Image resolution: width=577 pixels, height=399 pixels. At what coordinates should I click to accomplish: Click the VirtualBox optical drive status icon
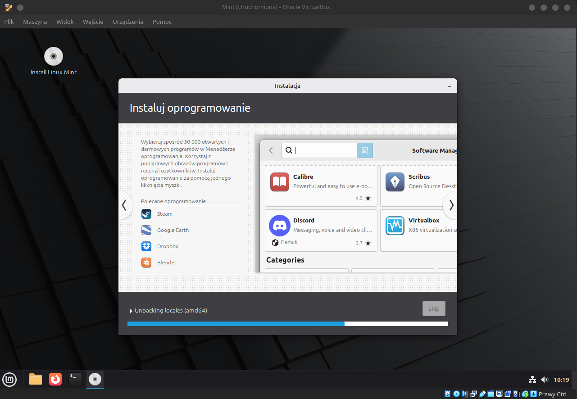tap(456, 394)
